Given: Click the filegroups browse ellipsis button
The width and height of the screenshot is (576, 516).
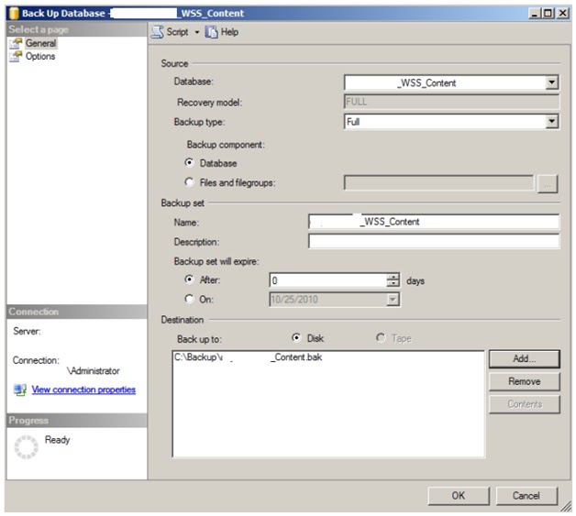Looking at the screenshot, I should [548, 184].
